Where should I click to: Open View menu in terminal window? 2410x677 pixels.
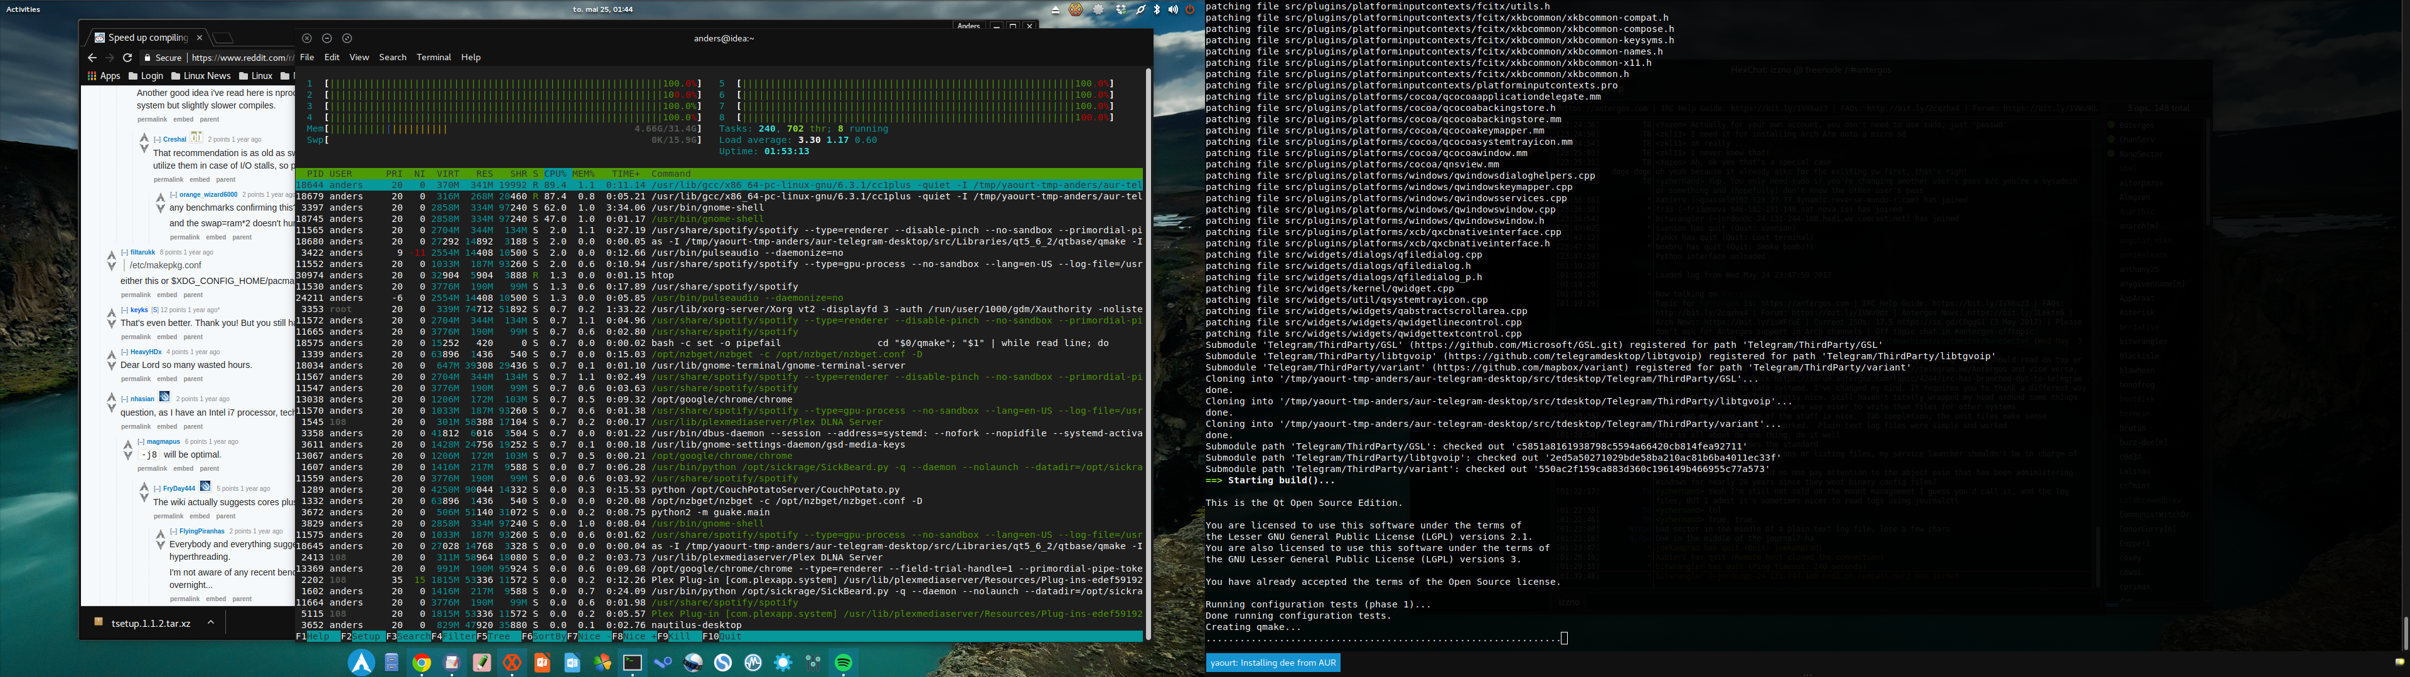[359, 57]
